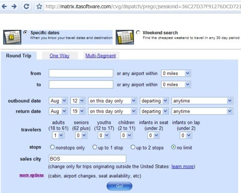Choose up to 2 stops option

[133, 147]
